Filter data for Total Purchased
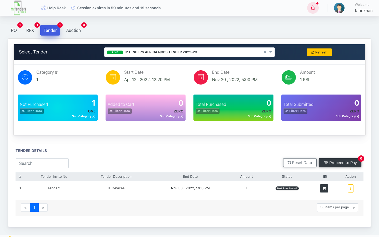379x237 pixels. coord(208,111)
